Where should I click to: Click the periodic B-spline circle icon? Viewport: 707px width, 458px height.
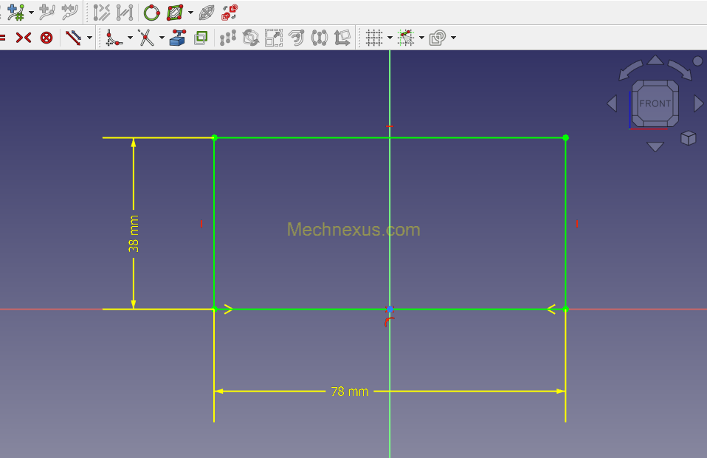pyautogui.click(x=151, y=12)
